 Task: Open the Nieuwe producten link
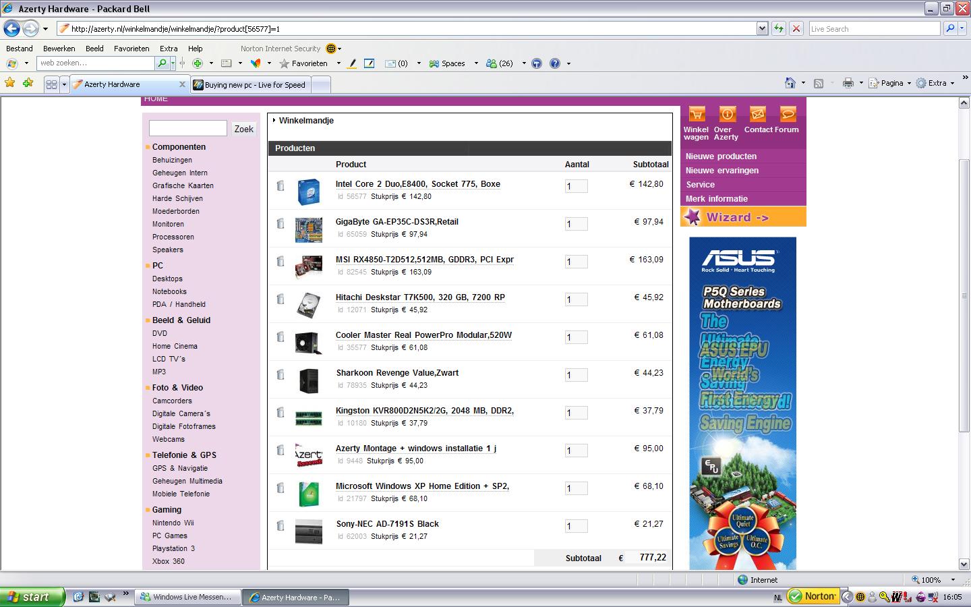tap(721, 156)
